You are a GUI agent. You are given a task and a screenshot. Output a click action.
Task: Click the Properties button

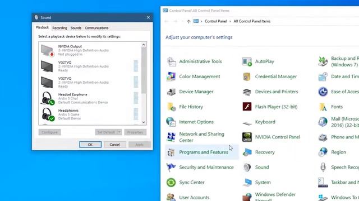click(x=135, y=132)
